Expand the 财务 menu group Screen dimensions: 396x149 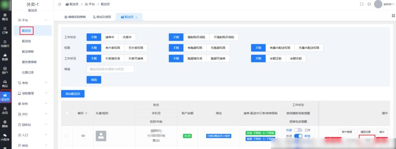(32, 104)
